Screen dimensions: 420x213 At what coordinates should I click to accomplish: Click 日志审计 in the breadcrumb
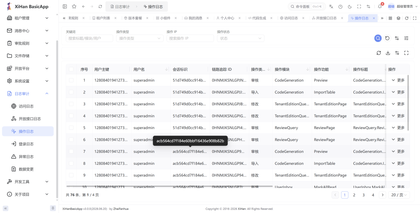pos(120,7)
